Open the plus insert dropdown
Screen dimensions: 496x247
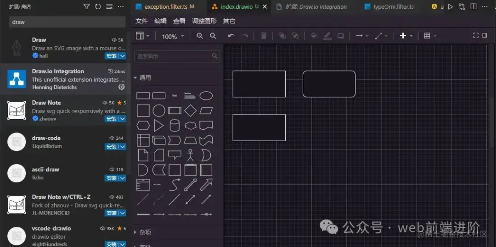coord(406,36)
